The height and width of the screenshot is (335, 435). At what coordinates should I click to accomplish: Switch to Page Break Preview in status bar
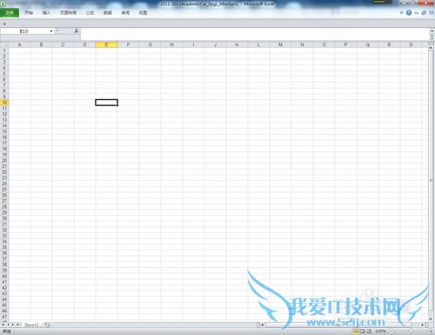coord(369,332)
